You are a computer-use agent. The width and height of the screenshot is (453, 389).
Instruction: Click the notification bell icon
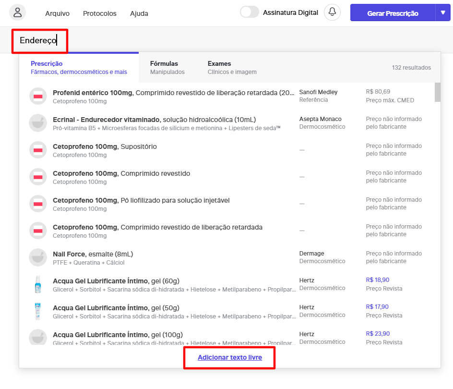(332, 12)
